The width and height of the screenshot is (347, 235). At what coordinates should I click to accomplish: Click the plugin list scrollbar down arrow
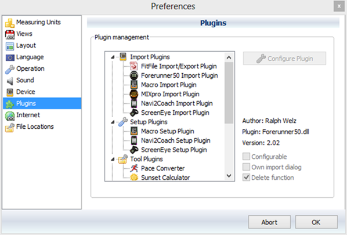pyautogui.click(x=229, y=176)
